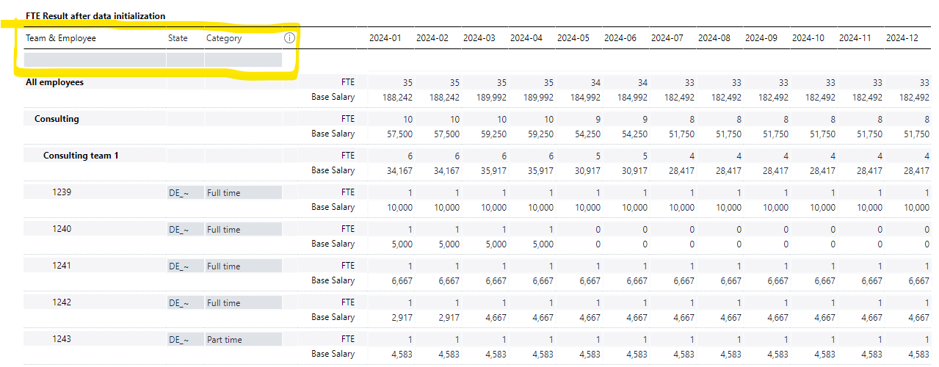Collapse the All employees row

(x=54, y=82)
